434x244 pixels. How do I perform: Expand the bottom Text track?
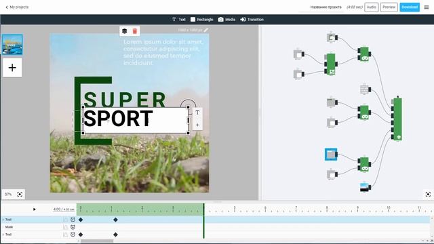[3, 235]
